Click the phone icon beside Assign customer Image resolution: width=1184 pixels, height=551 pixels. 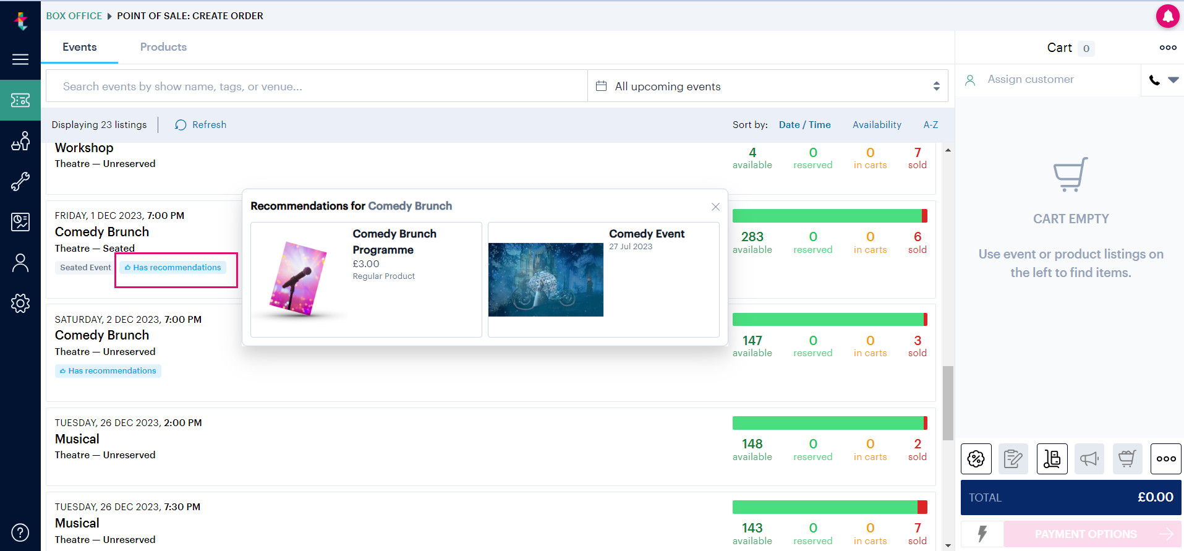coord(1154,80)
